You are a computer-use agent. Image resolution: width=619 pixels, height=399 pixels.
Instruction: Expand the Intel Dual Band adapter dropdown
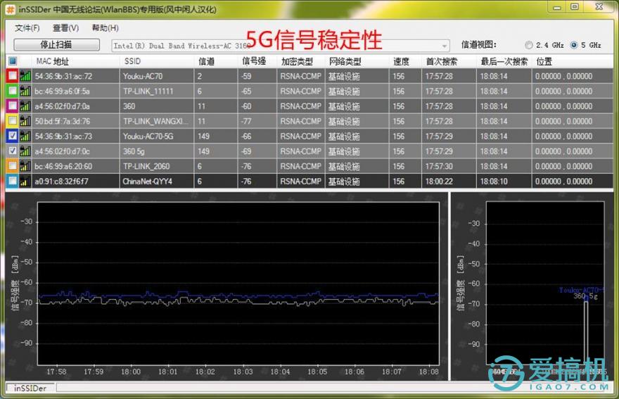click(445, 46)
